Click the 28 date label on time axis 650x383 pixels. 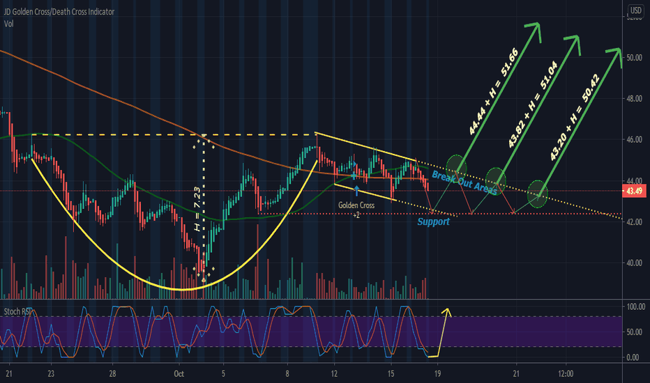coord(112,374)
